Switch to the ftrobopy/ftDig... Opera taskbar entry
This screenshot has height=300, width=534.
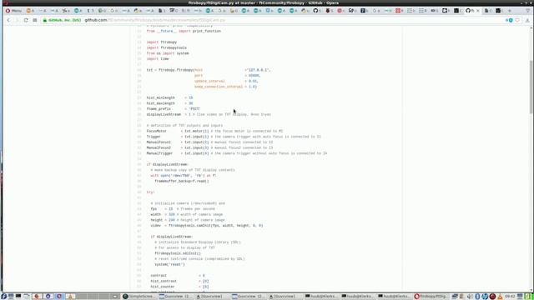[x=431, y=297]
